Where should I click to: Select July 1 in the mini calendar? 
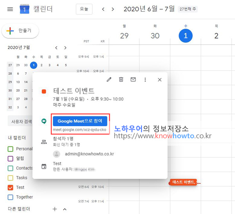tap(34, 65)
